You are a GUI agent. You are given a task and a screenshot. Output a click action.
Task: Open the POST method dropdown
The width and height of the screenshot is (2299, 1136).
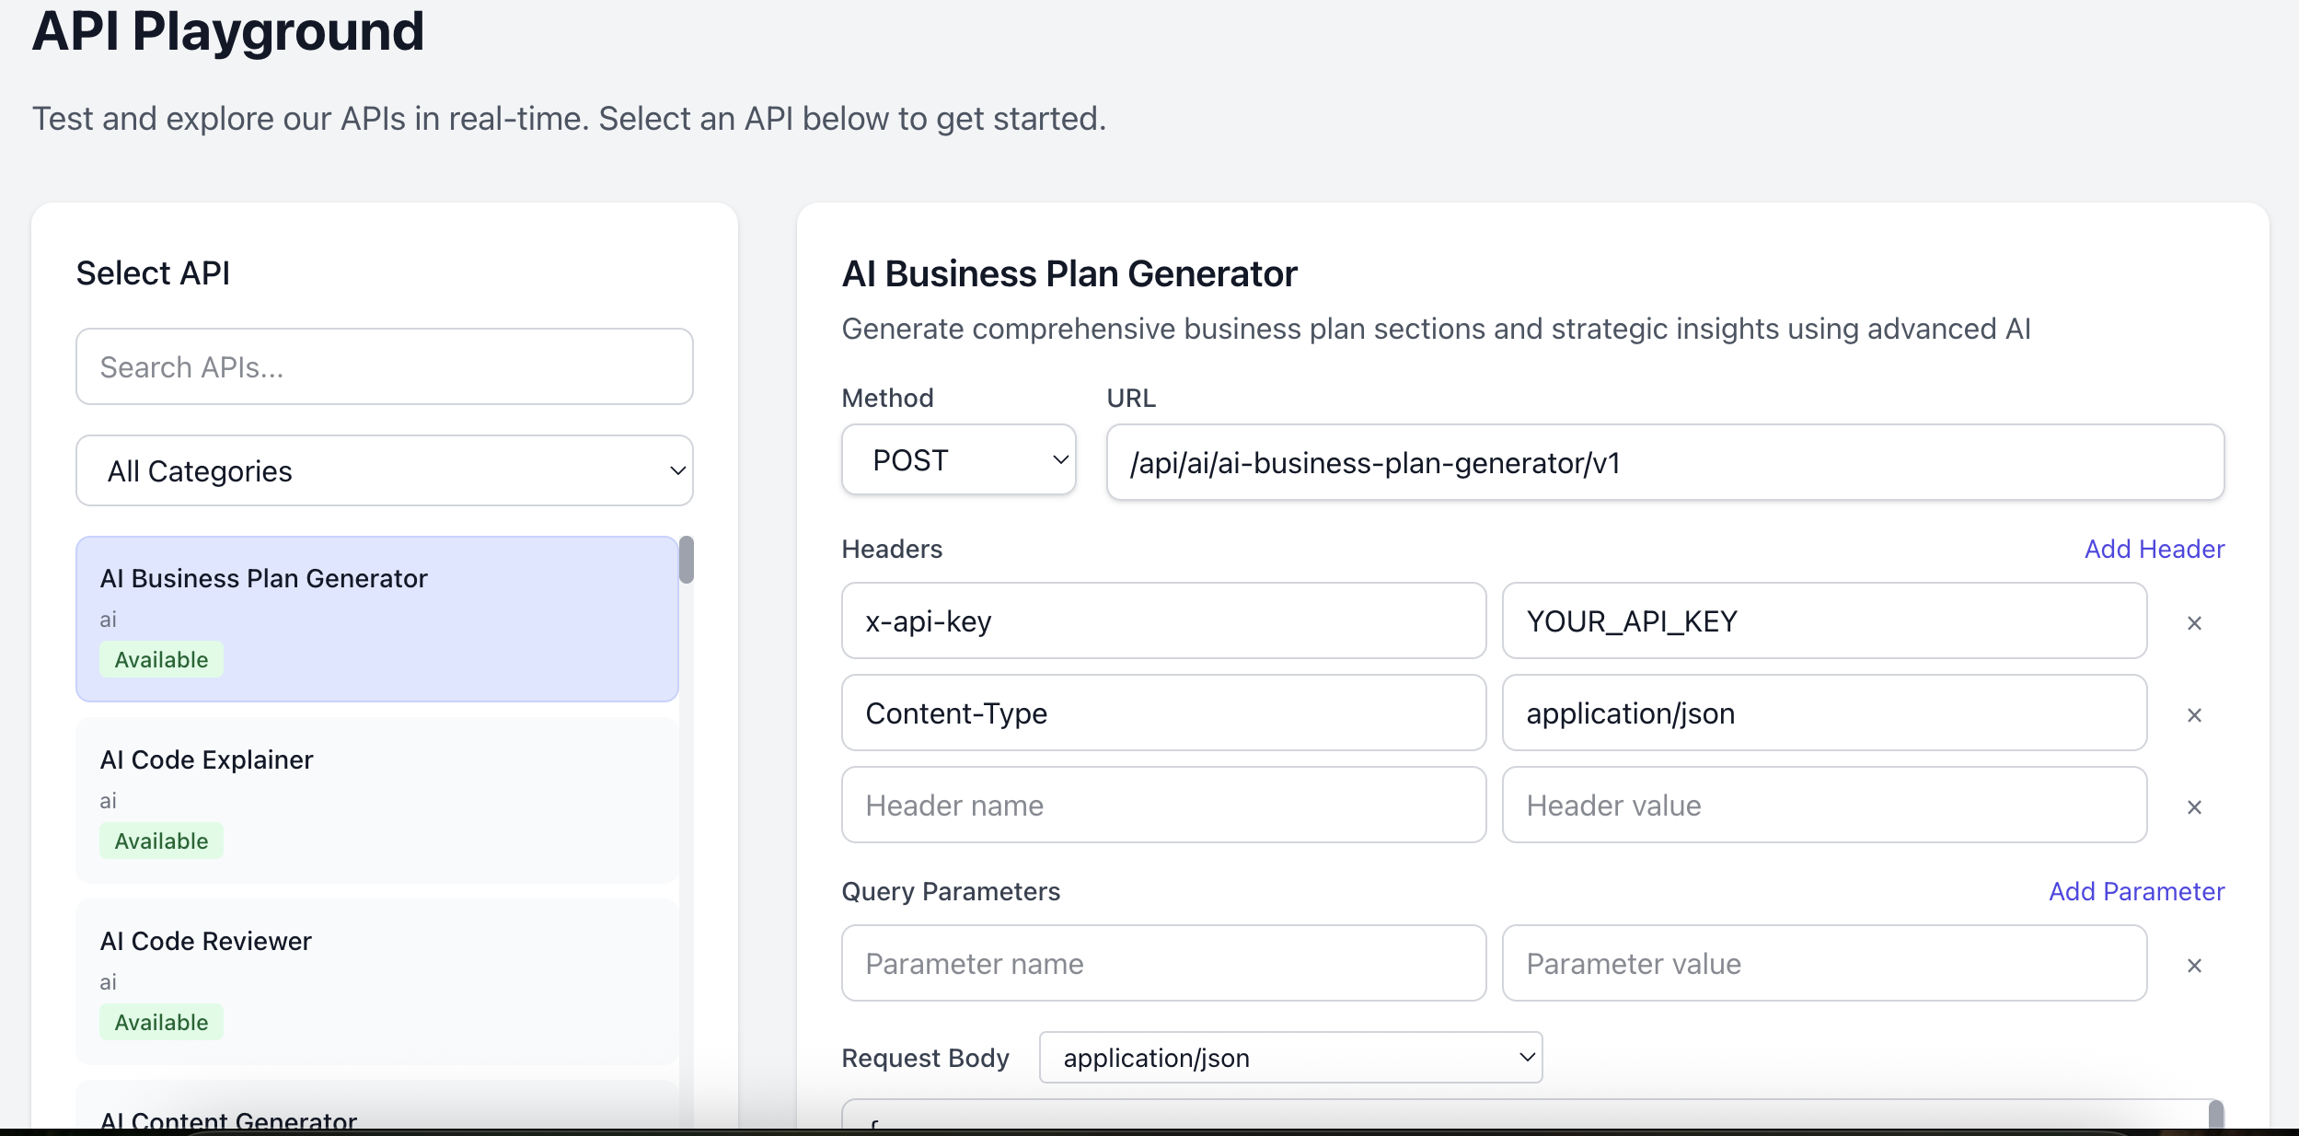(x=958, y=460)
